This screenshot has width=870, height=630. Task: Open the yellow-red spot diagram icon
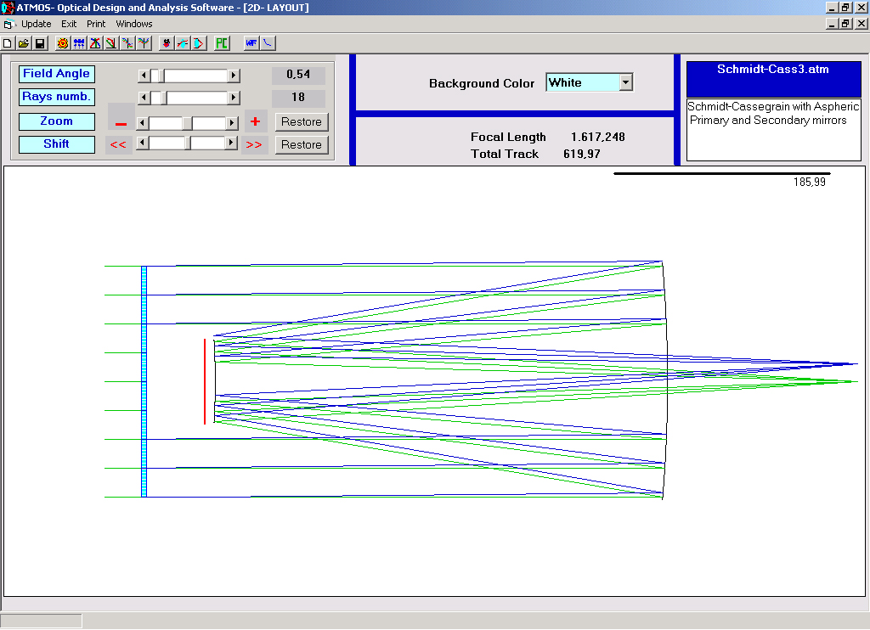coord(63,43)
